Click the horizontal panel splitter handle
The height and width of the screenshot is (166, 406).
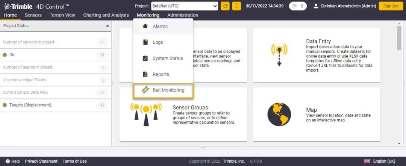pyautogui.click(x=203, y=148)
